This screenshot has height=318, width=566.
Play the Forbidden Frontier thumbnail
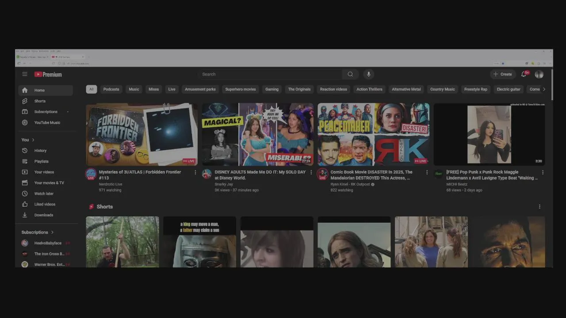[x=141, y=135]
